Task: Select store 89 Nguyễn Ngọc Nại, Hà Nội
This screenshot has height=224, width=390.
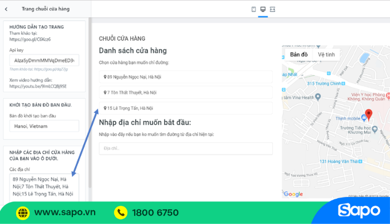Action: [186, 77]
